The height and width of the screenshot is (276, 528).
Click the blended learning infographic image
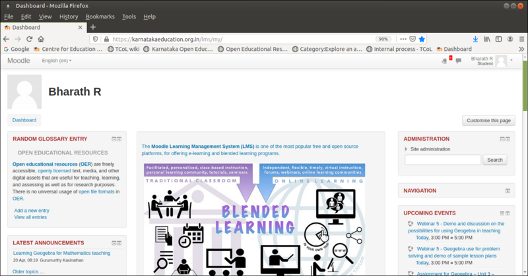255,219
